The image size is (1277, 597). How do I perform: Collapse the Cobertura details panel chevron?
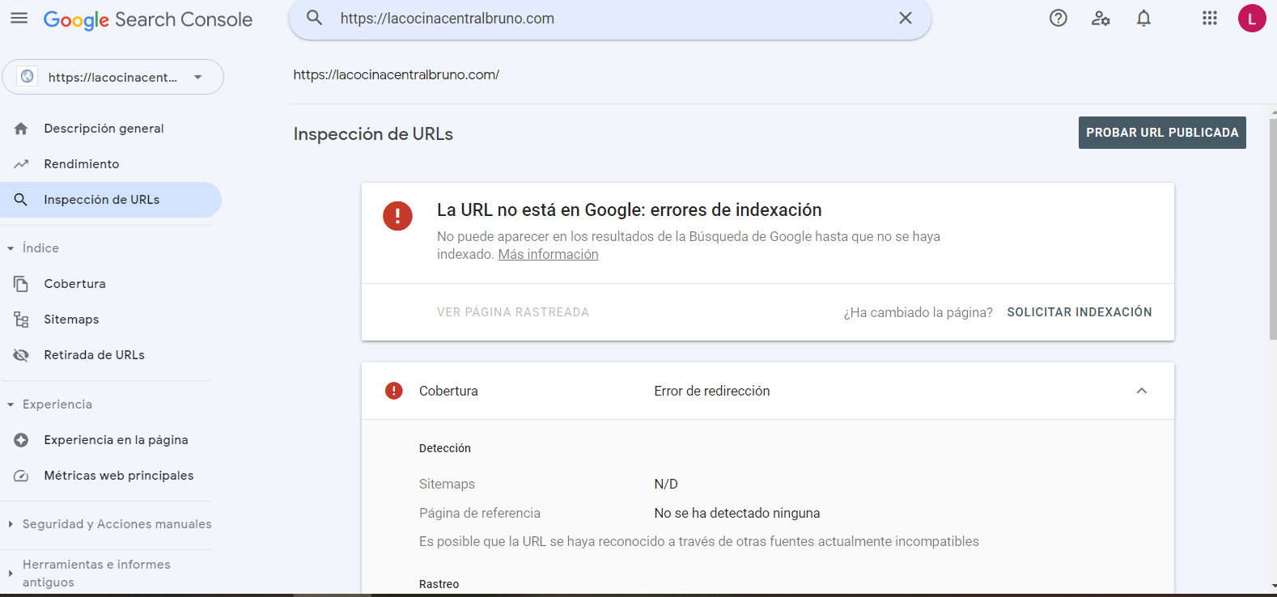[1142, 391]
